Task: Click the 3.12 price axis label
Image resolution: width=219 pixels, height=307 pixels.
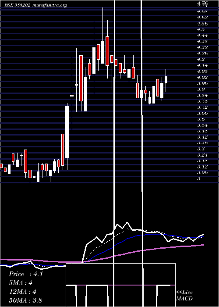Action: coord(202,167)
